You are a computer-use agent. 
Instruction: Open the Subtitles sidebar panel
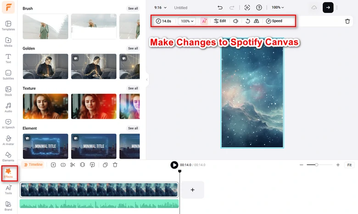coord(8,75)
